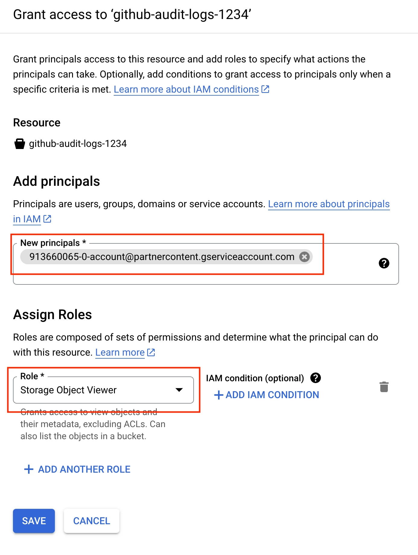Follow the Learn more link about roles

tap(120, 352)
